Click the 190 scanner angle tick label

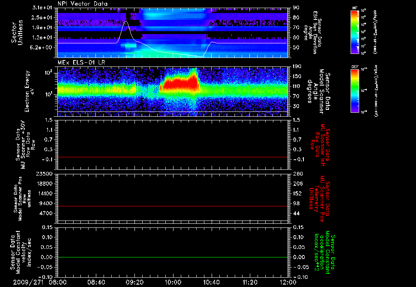(297, 66)
